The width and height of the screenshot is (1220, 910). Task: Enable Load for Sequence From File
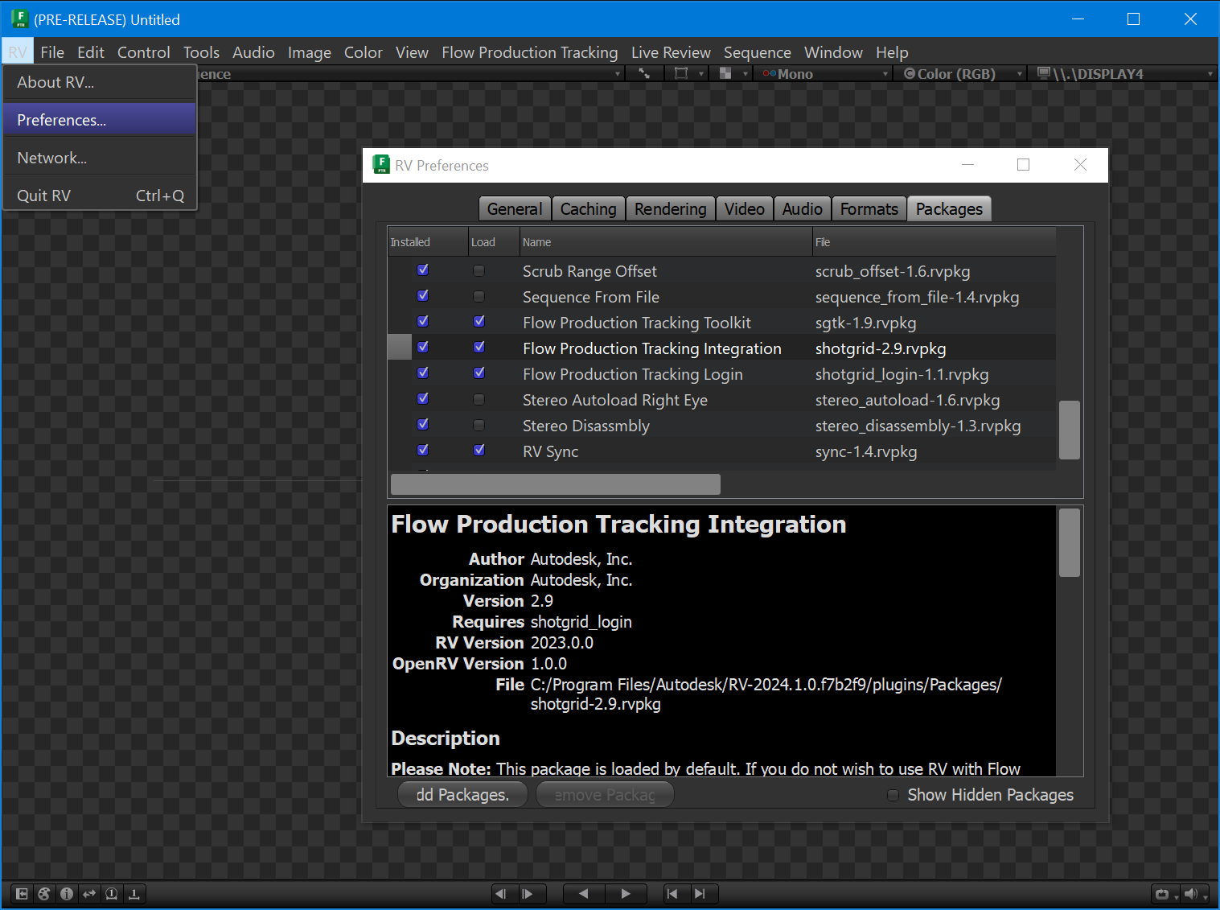(479, 297)
